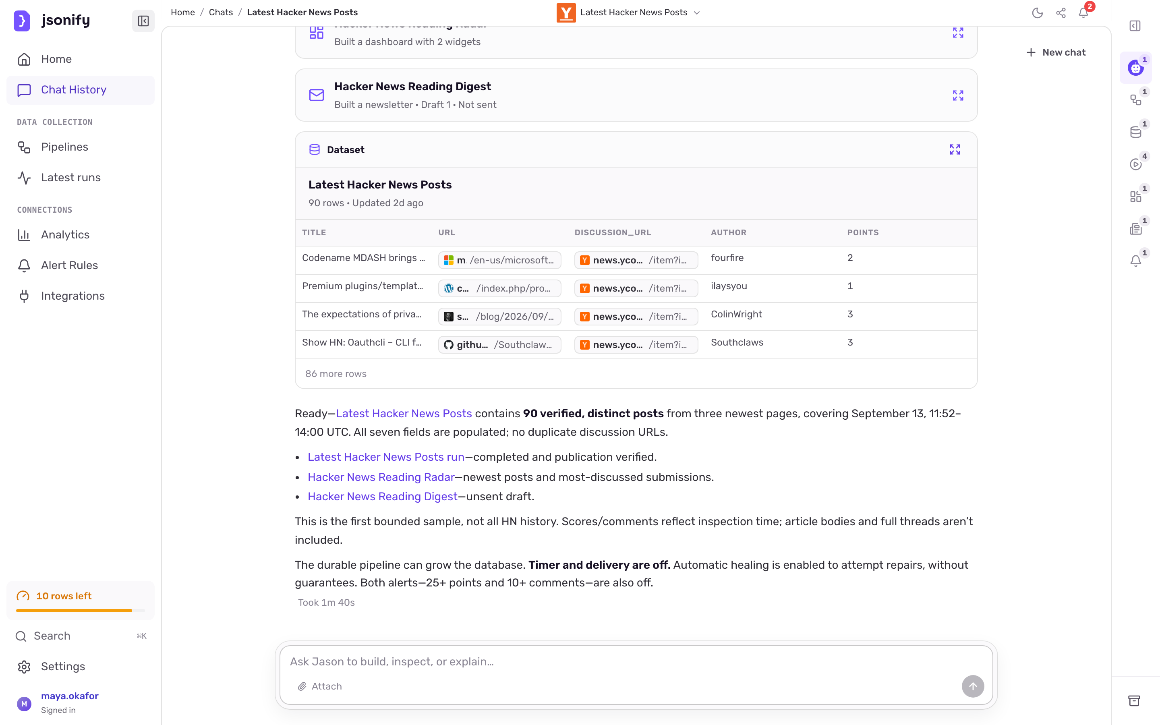
Task: Open Chat History in sidebar
Action: 81,90
